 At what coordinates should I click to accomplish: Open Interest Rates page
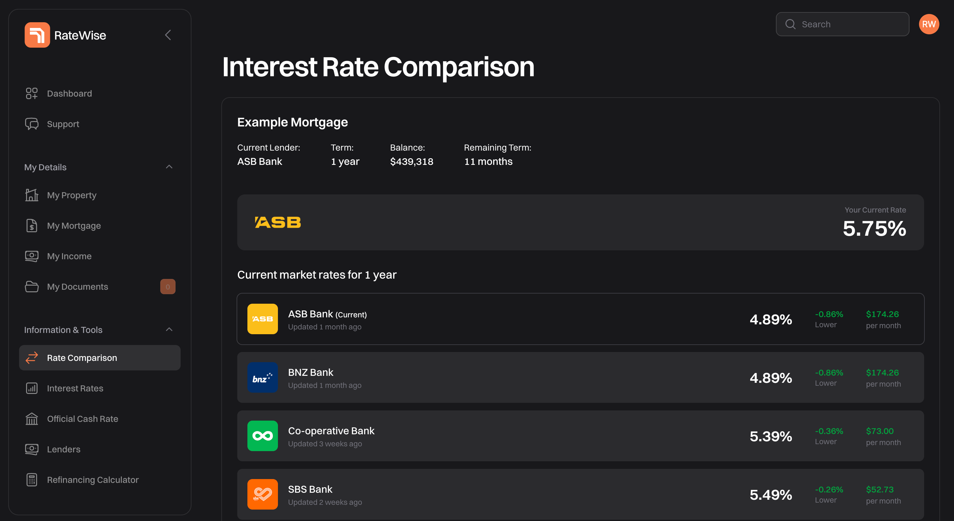[x=100, y=388]
